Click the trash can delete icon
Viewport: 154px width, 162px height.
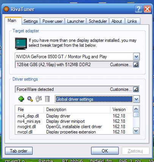[47, 99]
